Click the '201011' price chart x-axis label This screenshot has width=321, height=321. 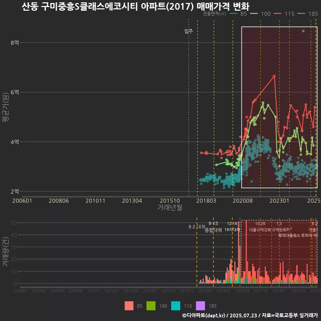pyautogui.click(x=95, y=201)
